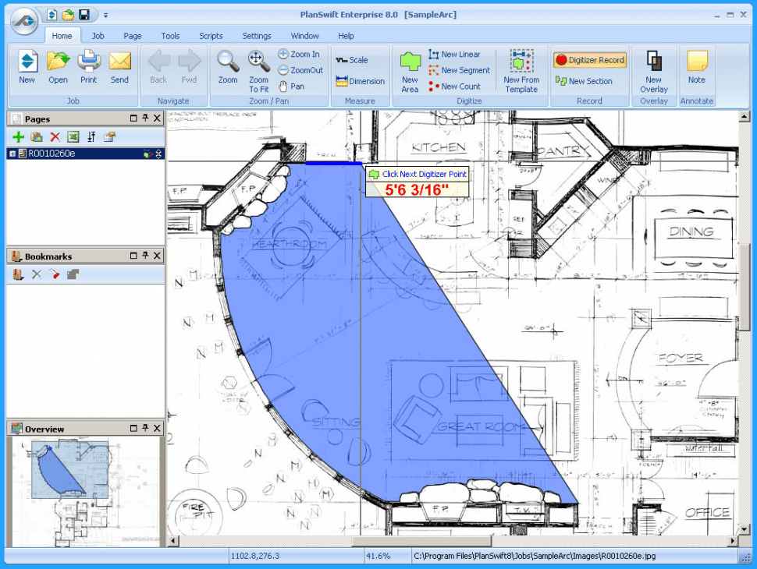Click horizontal scrollbar left arrow
The height and width of the screenshot is (569, 757).
(x=172, y=541)
